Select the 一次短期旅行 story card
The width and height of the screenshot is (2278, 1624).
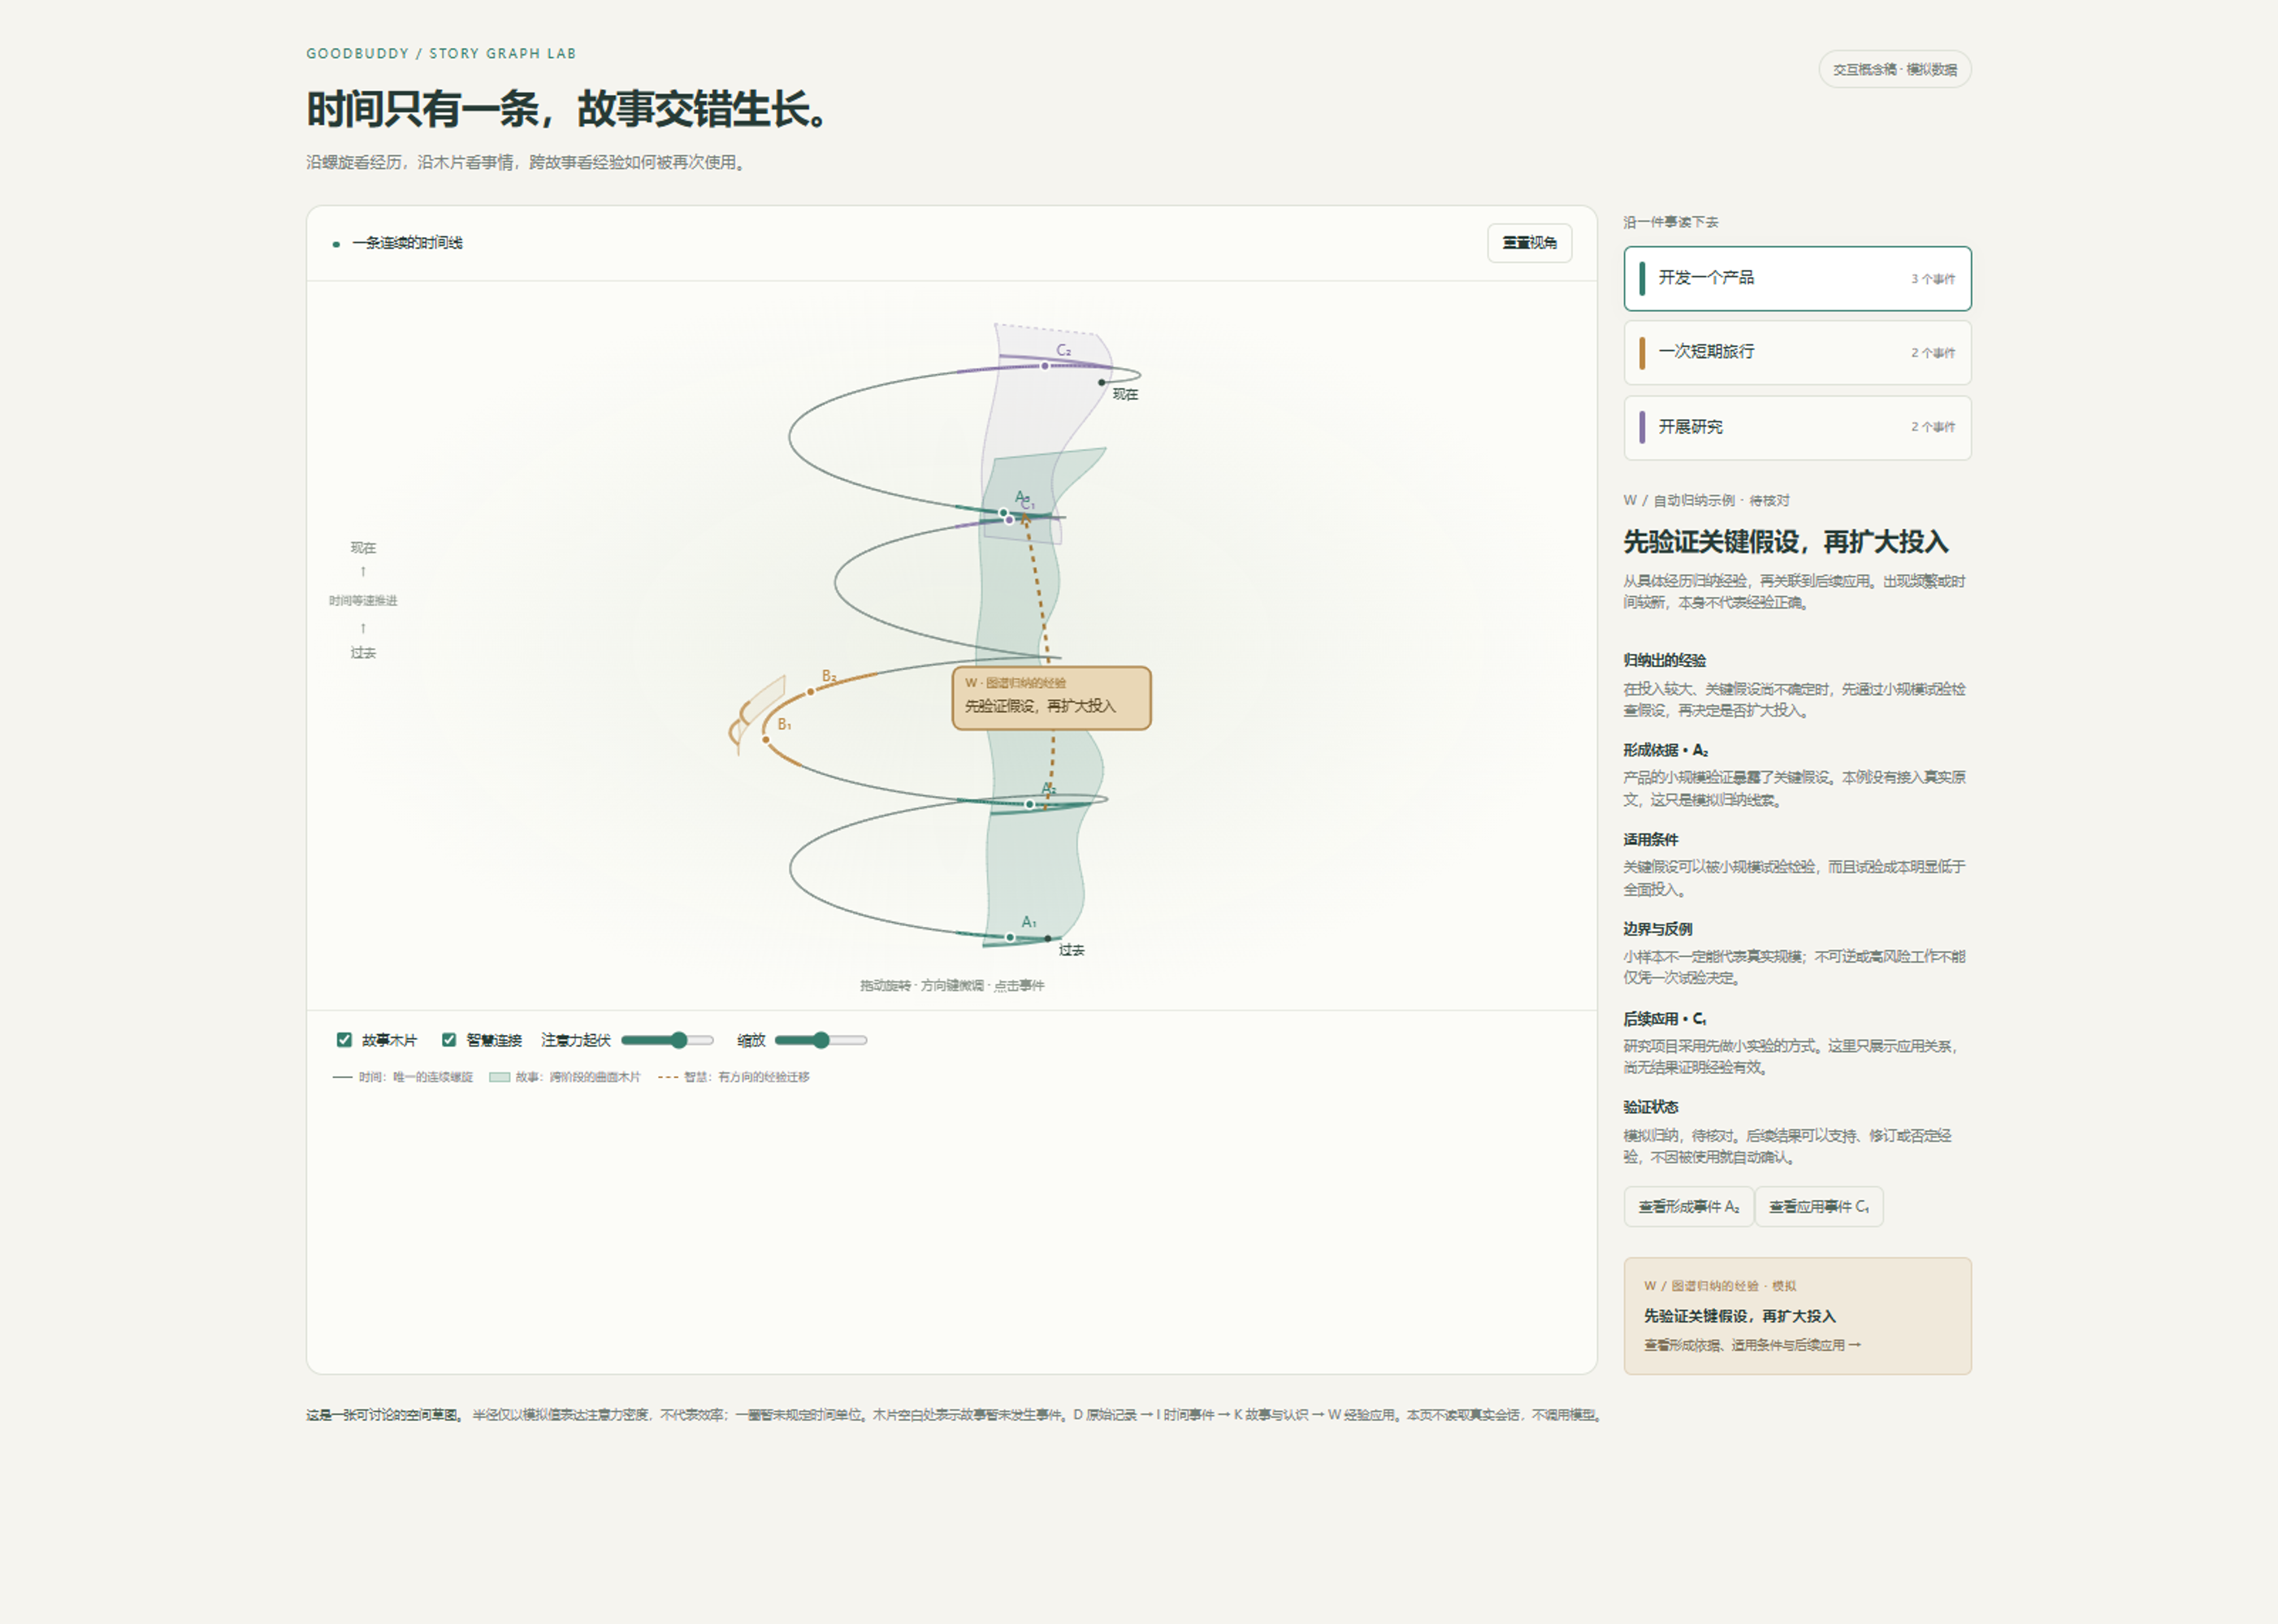[1797, 352]
